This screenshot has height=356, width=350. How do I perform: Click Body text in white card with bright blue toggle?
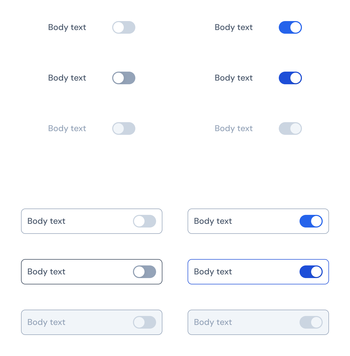[x=213, y=221]
